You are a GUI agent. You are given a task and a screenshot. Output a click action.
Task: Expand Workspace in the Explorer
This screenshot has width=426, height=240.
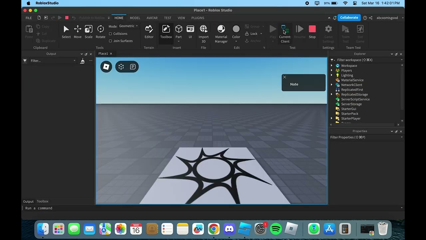[331, 66]
